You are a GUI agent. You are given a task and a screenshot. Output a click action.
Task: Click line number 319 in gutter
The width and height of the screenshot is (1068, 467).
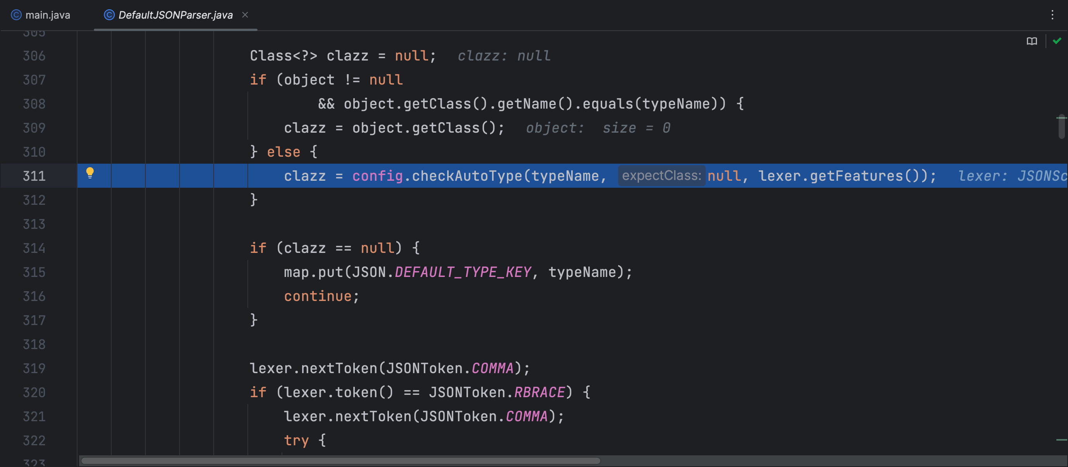coord(34,368)
